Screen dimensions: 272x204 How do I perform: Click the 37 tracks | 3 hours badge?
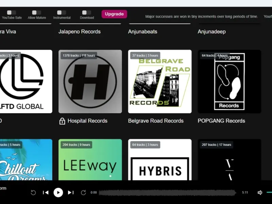(x=145, y=55)
